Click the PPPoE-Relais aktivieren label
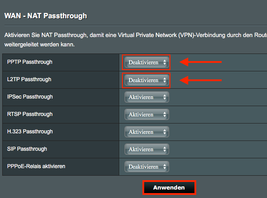The width and height of the screenshot is (267, 198). click(36, 166)
